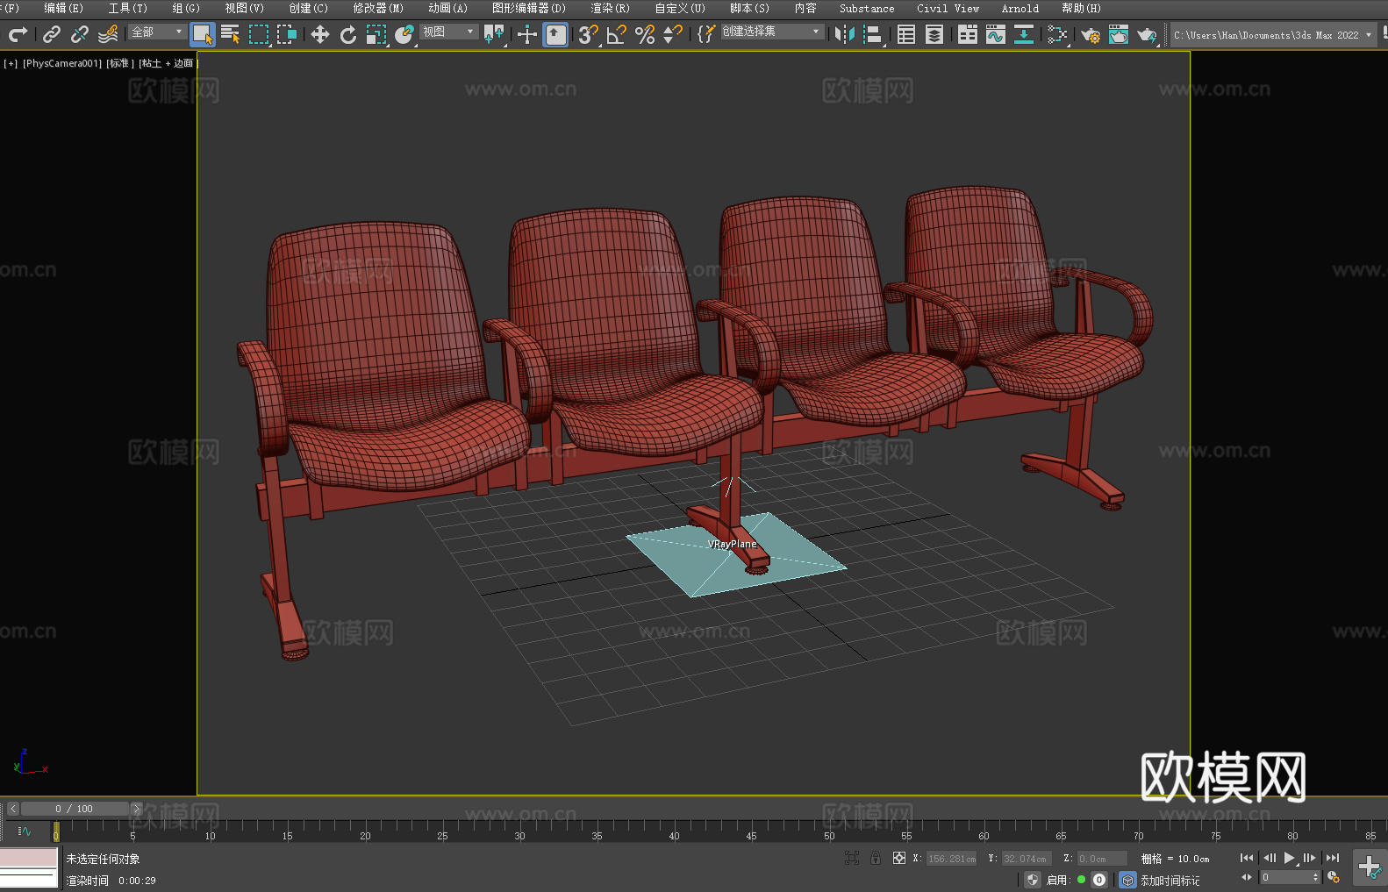Open the 视图(V) menu
1388x892 pixels.
click(x=244, y=9)
